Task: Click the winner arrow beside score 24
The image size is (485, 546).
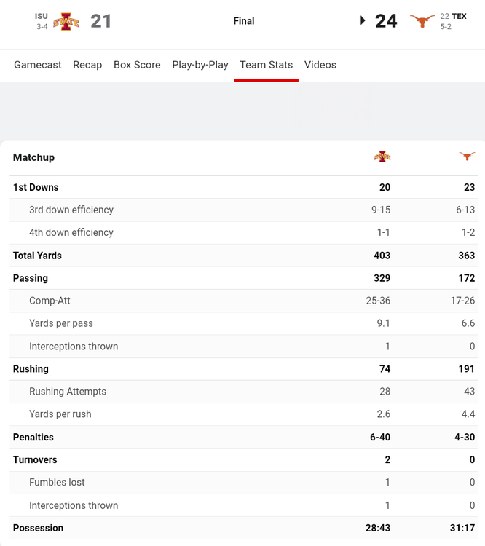Action: tap(363, 21)
